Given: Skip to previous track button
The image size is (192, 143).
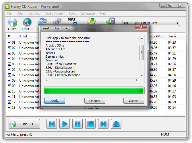Looking at the screenshot, I should (52, 124).
